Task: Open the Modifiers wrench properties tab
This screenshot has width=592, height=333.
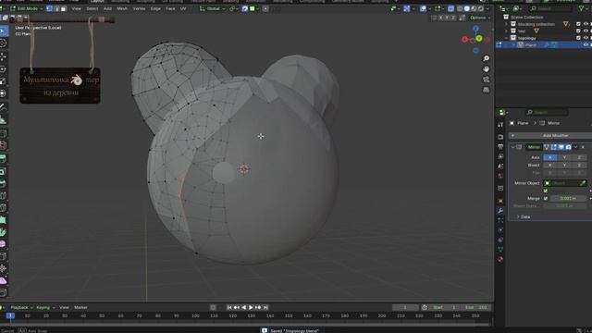Action: pos(500,211)
